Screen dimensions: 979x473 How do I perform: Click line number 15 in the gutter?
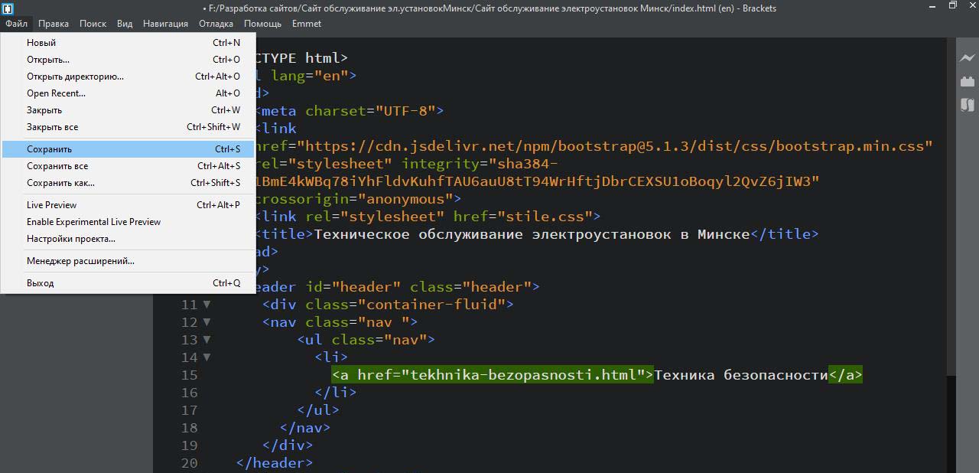189,375
